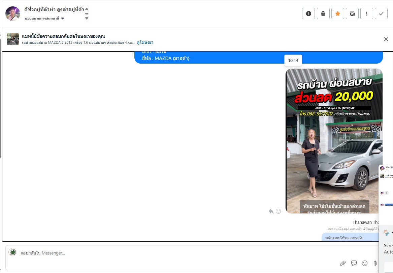Viewport: 393px width, 273px height.
Task: Click the message bubble พนักงานบริษัทเอกชนครับ
Action: [350, 237]
